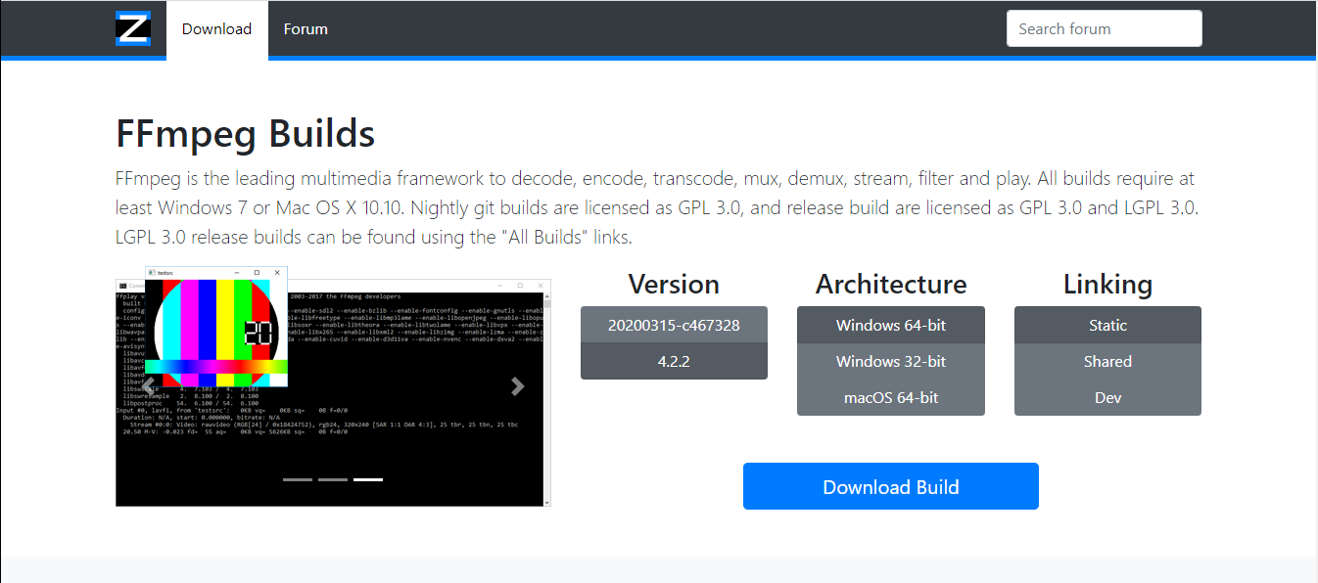Click the FFmpeg Builds heading
Screen dimensions: 1318x583
click(245, 133)
